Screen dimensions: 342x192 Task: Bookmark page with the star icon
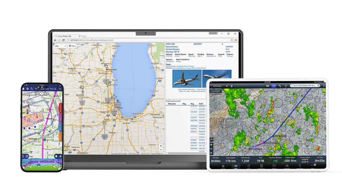232,40
